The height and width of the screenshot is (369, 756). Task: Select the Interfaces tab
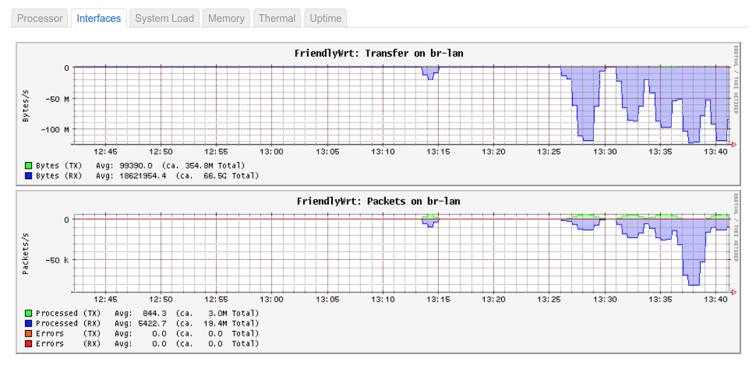coord(98,18)
